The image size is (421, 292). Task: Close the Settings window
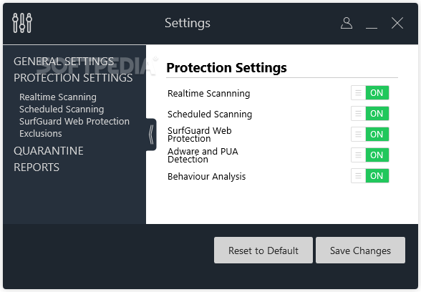397,23
